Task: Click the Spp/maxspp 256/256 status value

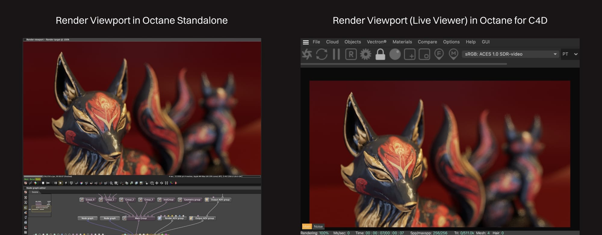Action: click(429, 233)
